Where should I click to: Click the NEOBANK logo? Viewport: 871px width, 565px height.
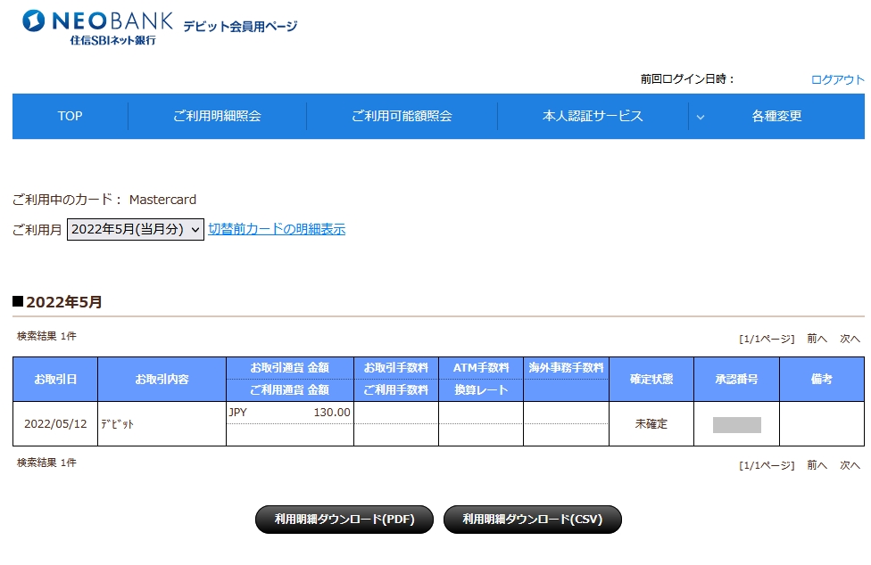(97, 28)
